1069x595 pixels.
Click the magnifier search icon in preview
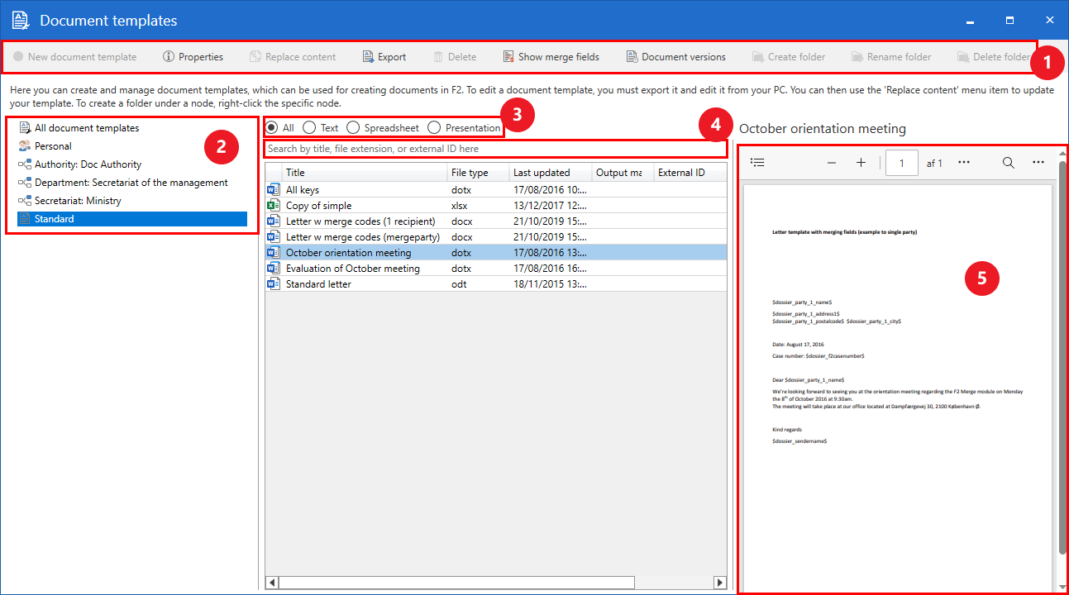pyautogui.click(x=1009, y=163)
